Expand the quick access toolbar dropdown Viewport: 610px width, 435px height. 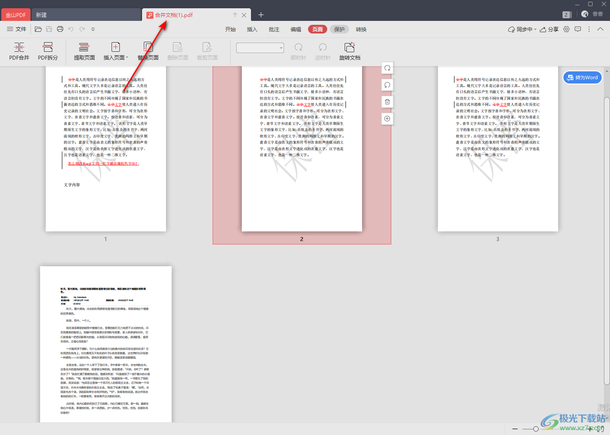[x=93, y=29]
